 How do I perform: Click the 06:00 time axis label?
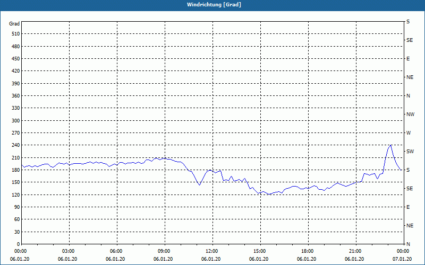(117, 251)
